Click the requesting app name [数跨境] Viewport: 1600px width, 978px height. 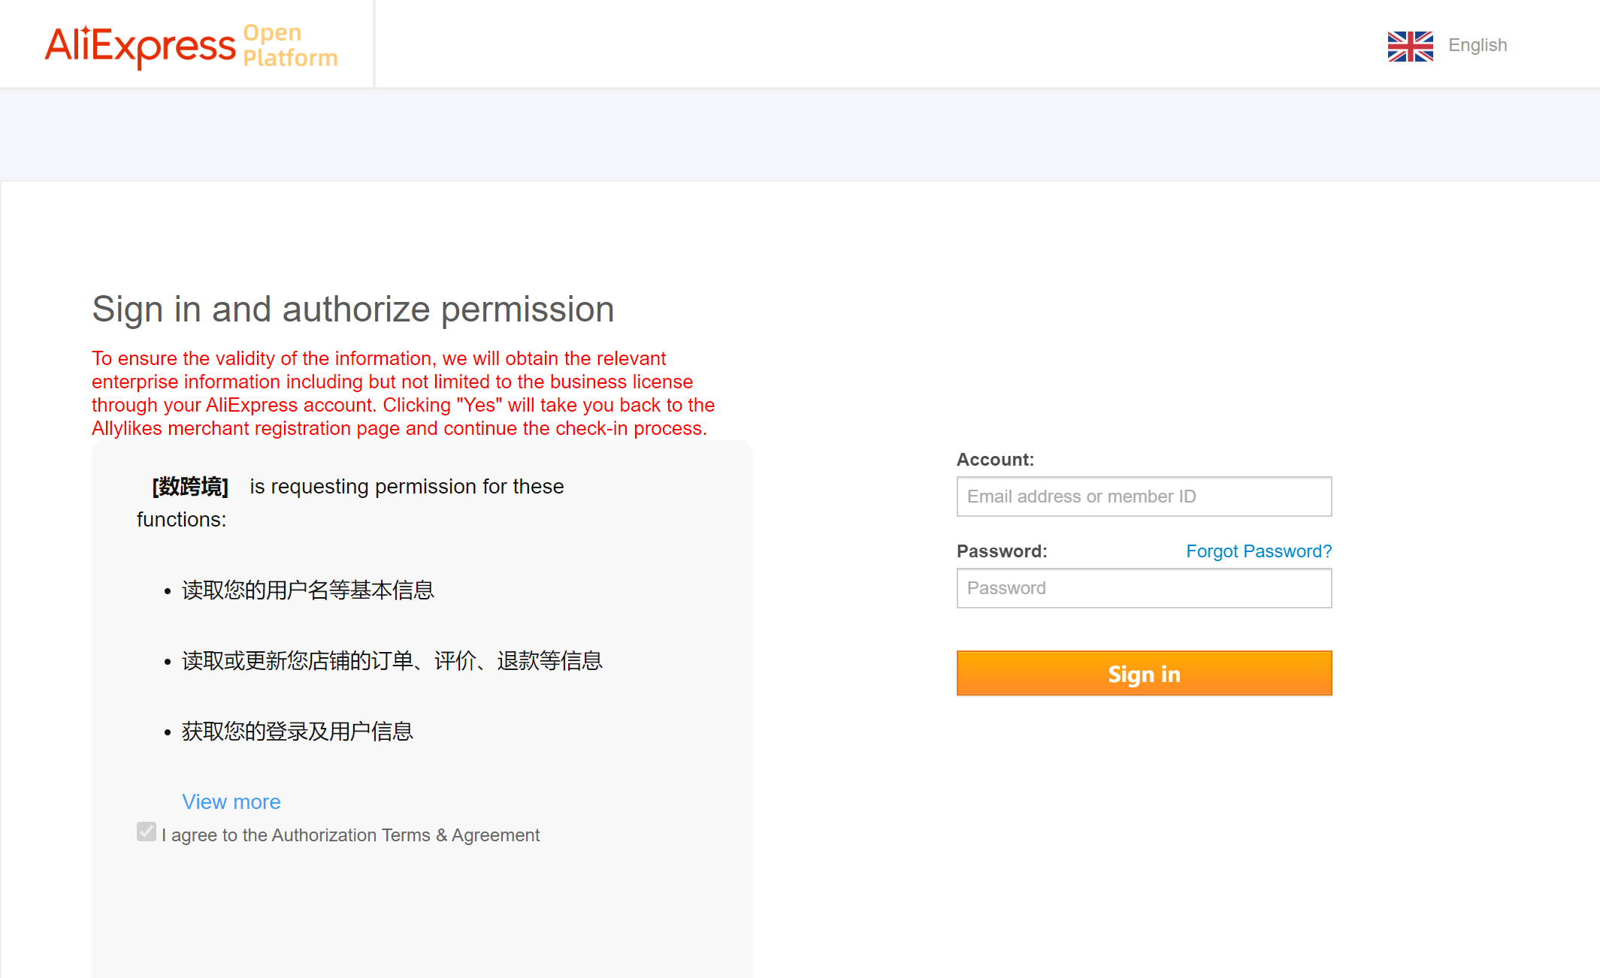tap(190, 487)
